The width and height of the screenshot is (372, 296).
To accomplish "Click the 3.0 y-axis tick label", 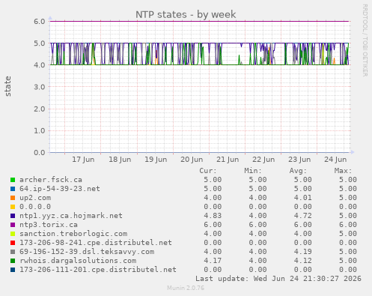I will coord(40,87).
